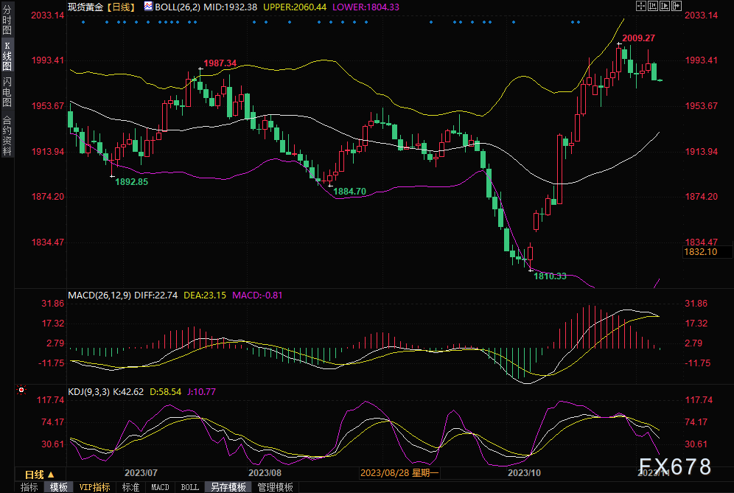Click the 2023/08/28 date marker on timeline
The image size is (734, 493).
click(x=399, y=472)
